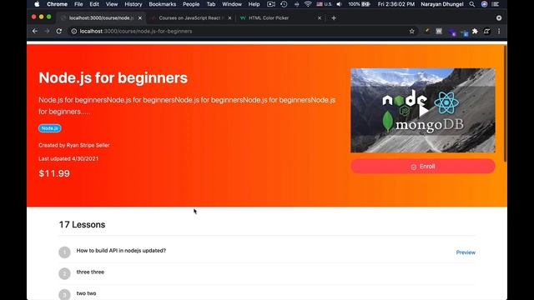
Task: Open the File menu
Action: point(78,4)
